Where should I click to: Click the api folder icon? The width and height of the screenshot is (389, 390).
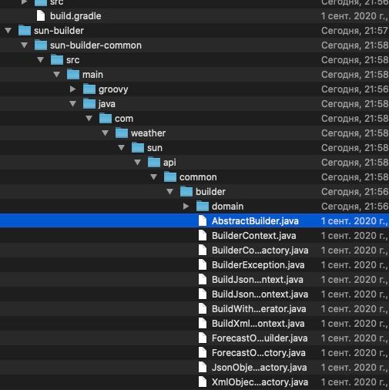coord(154,162)
